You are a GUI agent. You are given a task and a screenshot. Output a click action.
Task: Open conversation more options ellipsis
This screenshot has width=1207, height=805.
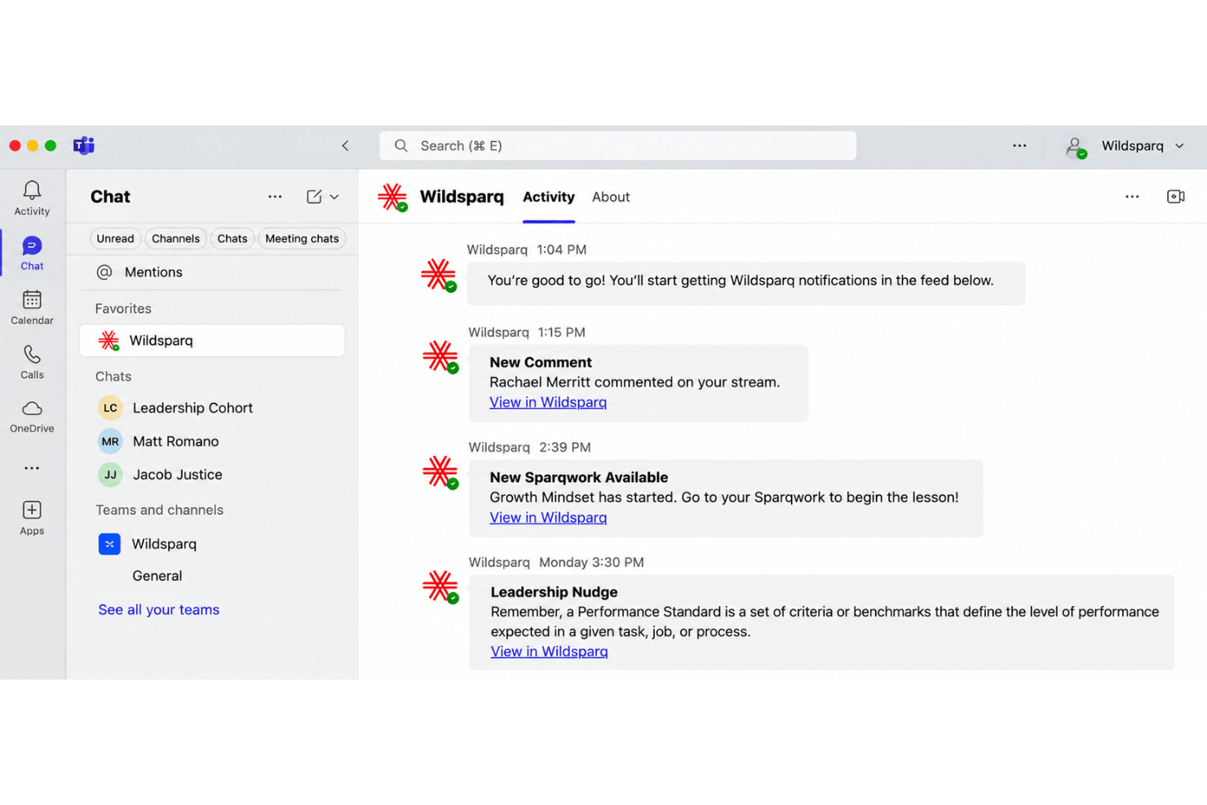[1132, 197]
